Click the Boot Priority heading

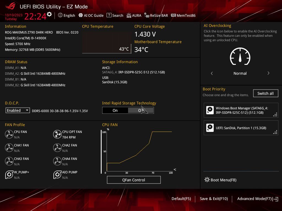coord(214,89)
